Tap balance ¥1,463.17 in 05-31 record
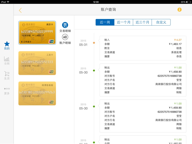The height and width of the screenshot is (144, 192). click(x=175, y=44)
